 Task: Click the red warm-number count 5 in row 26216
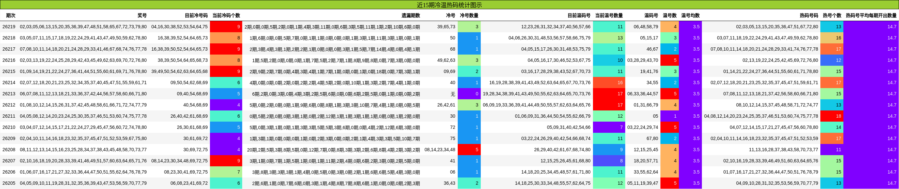point(670,60)
